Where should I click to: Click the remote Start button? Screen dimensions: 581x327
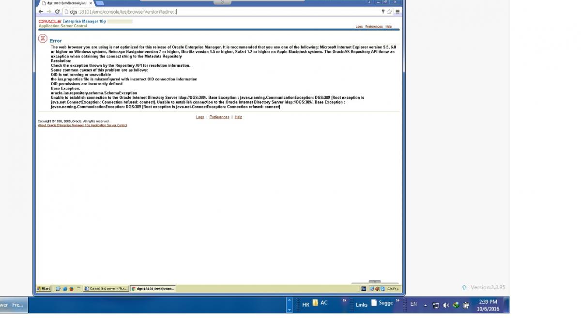pyautogui.click(x=44, y=288)
